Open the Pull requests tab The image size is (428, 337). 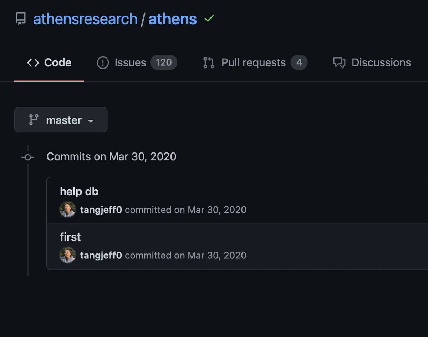tap(255, 62)
